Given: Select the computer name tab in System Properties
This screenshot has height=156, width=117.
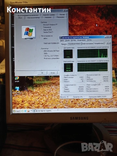Looking at the screenshot, I should click(33, 18).
